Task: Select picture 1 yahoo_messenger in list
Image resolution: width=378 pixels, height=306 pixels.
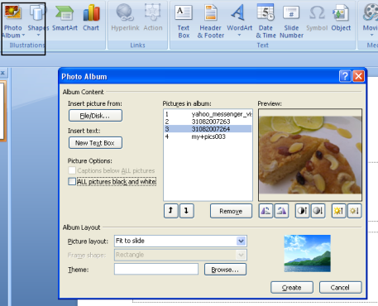Action: tap(208, 114)
